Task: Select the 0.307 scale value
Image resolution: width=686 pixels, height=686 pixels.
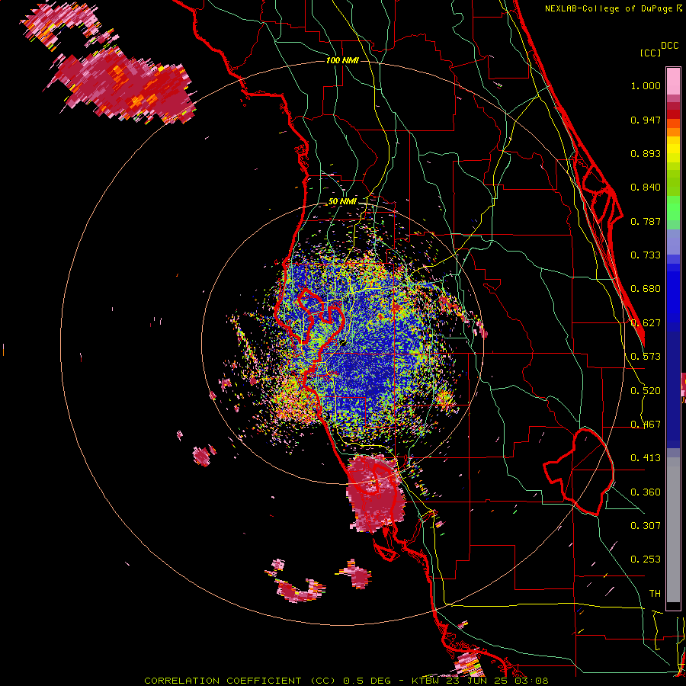Action: click(x=646, y=525)
